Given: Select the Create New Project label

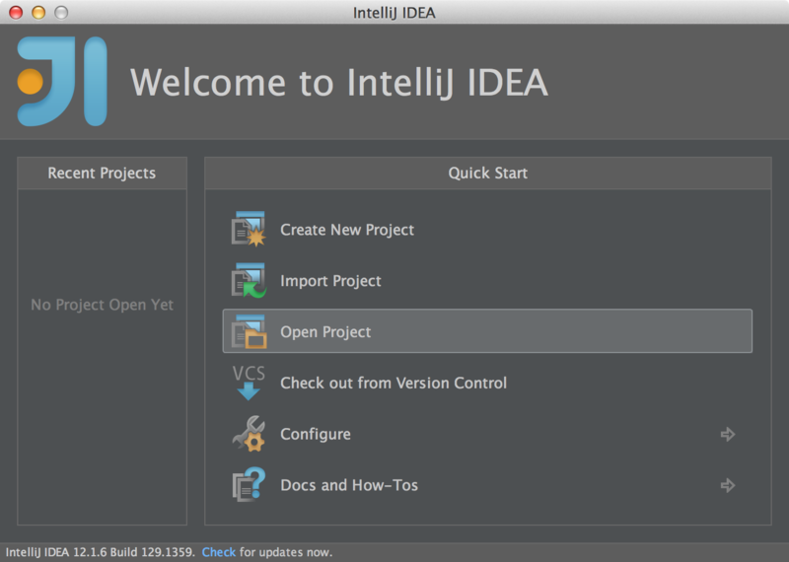Looking at the screenshot, I should [x=347, y=230].
